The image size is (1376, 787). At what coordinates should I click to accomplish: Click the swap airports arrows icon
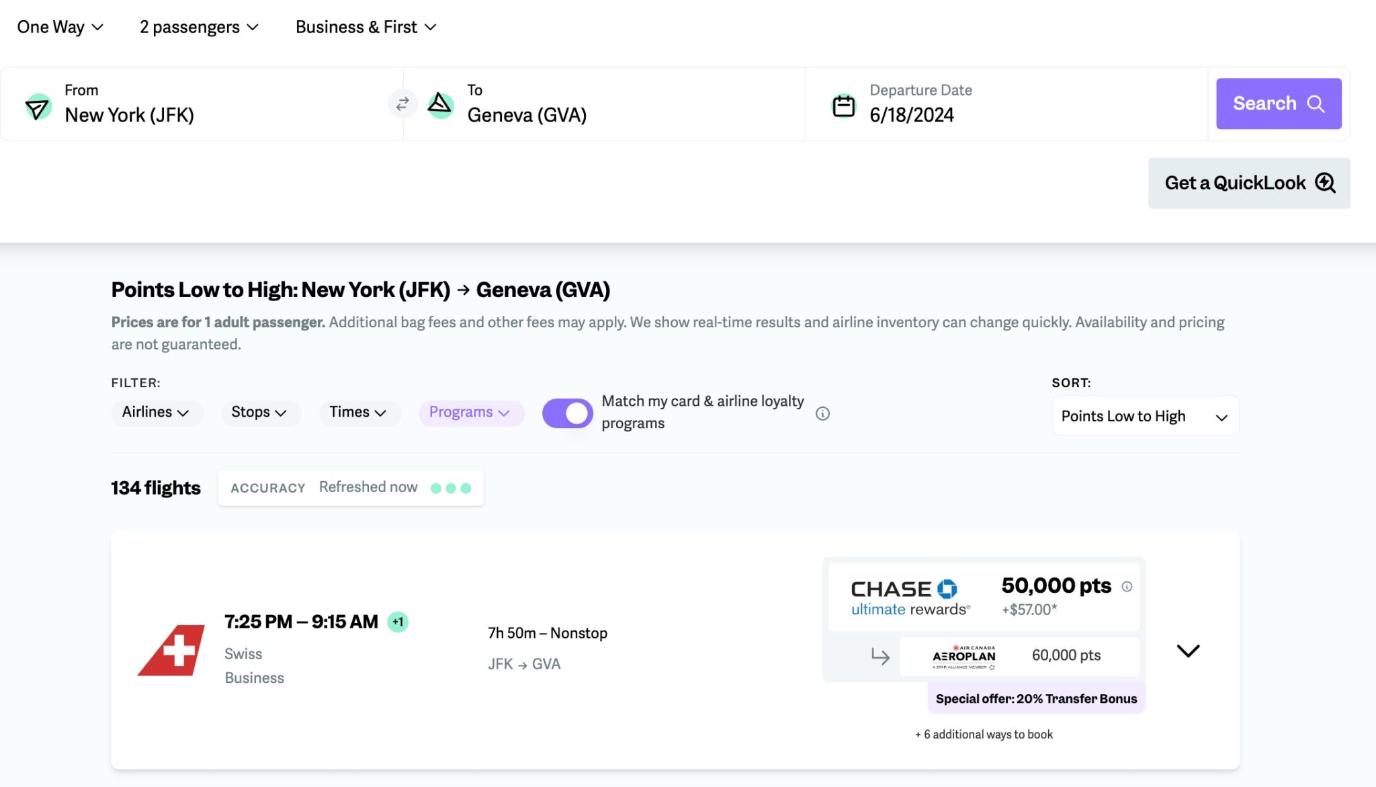pyautogui.click(x=402, y=103)
